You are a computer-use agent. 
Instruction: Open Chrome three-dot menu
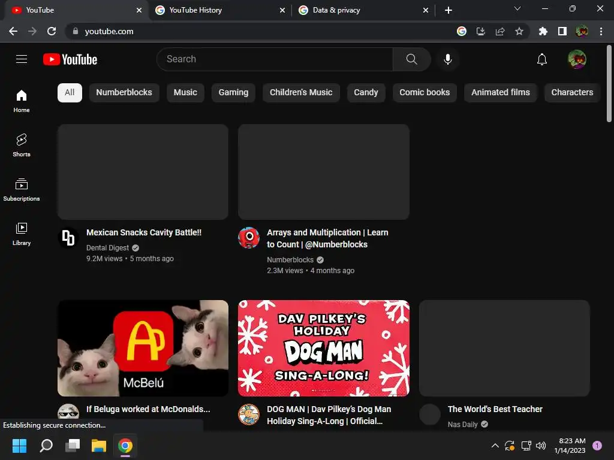coord(601,31)
